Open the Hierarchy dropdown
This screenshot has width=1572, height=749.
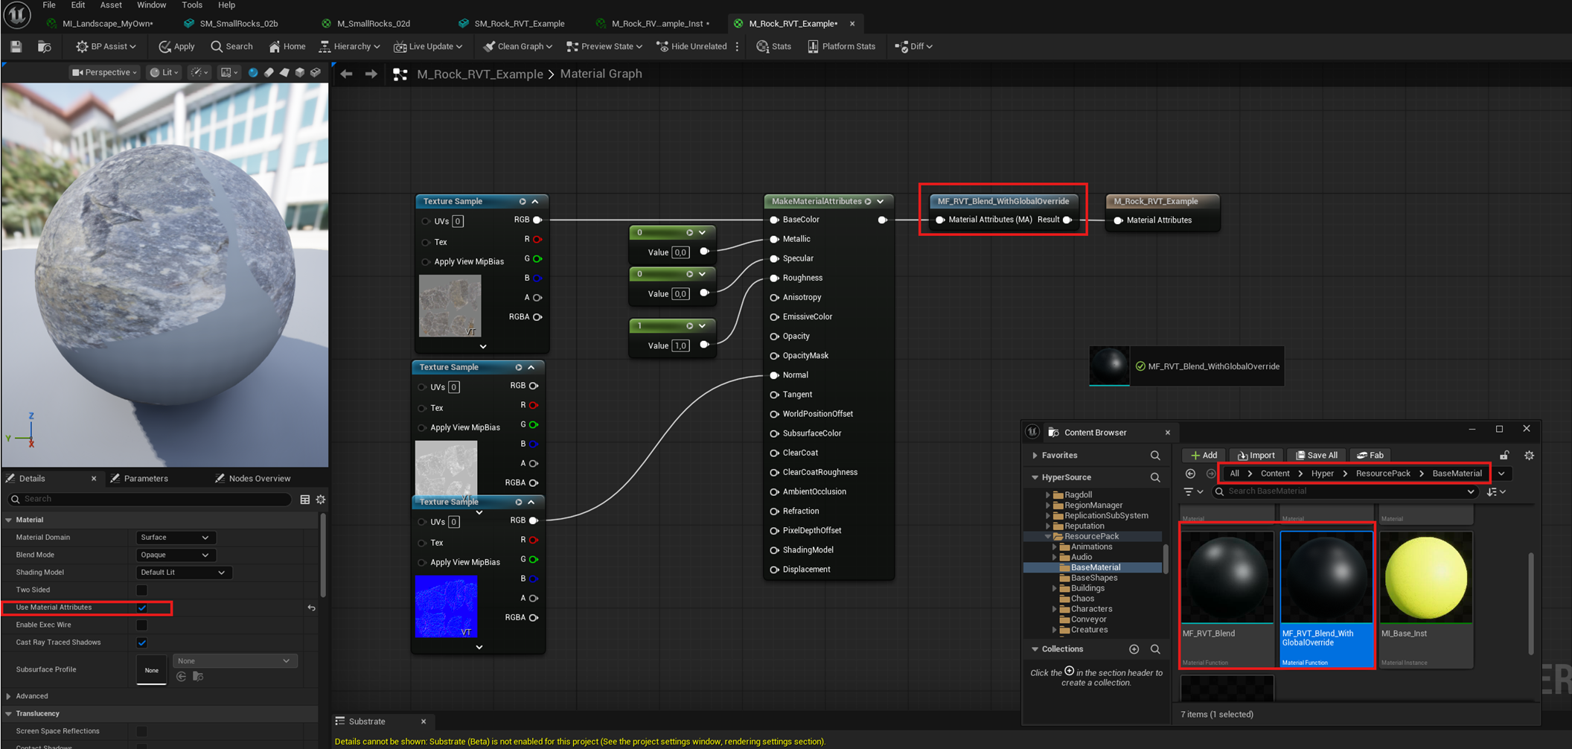(x=349, y=46)
